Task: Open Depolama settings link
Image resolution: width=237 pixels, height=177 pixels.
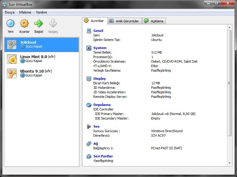Action: (x=102, y=105)
